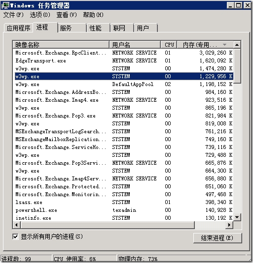Select Microsoft.Exchange.Imap4Serv... process
This screenshot has width=253, height=263.
point(123,178)
